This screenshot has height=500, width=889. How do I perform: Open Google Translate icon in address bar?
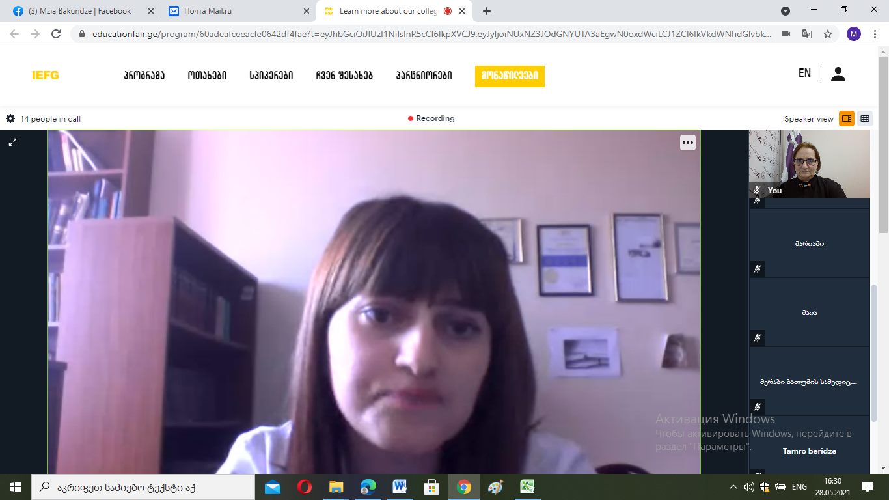click(807, 34)
